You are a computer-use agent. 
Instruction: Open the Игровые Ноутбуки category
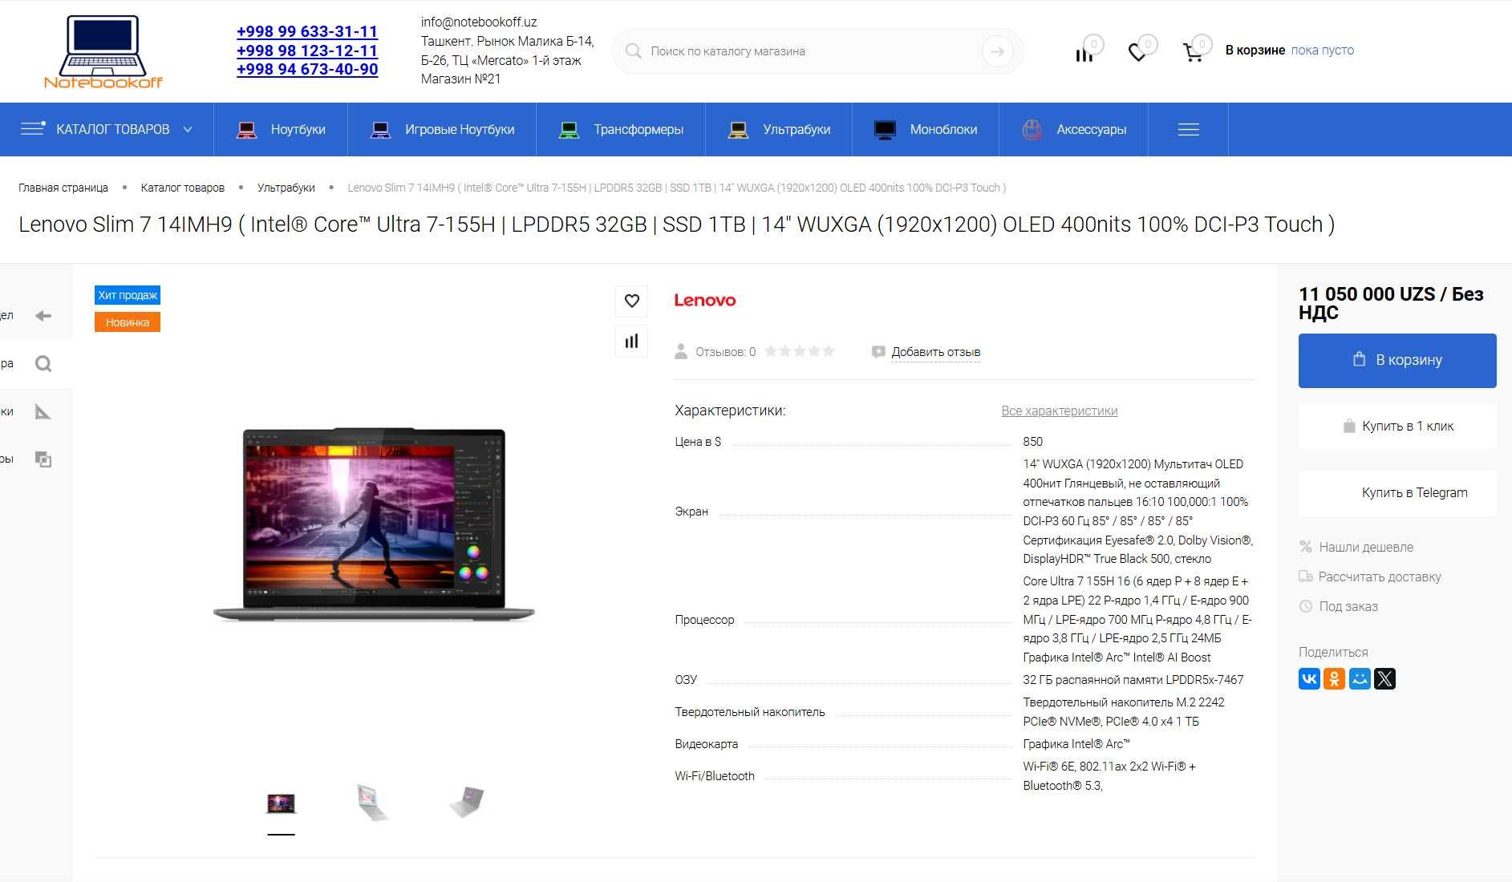click(442, 129)
